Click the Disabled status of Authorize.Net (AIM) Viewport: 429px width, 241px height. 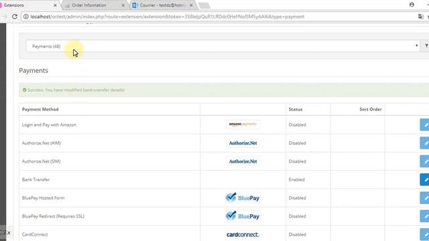tap(297, 143)
